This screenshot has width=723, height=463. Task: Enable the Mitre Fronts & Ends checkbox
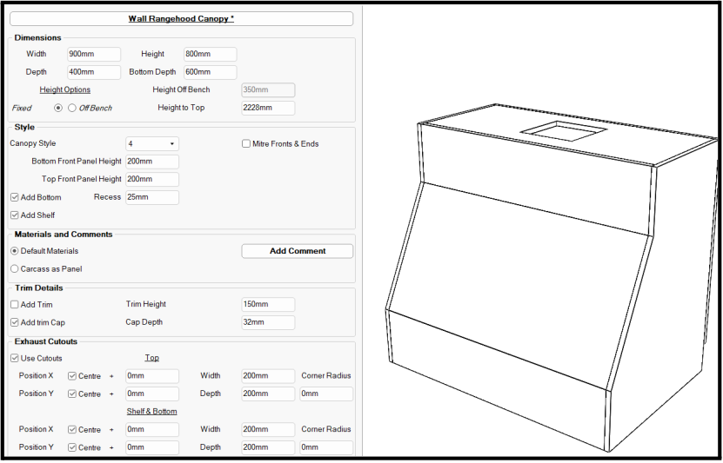click(246, 144)
